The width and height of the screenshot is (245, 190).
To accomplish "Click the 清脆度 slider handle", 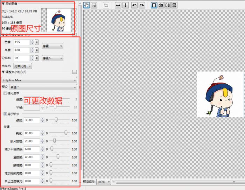I will click(x=58, y=157).
